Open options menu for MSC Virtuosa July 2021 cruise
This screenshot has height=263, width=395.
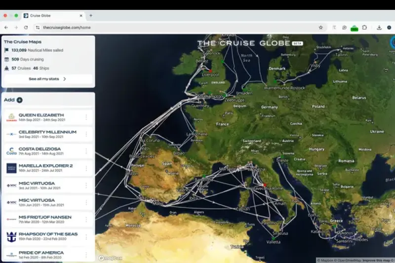(86, 186)
